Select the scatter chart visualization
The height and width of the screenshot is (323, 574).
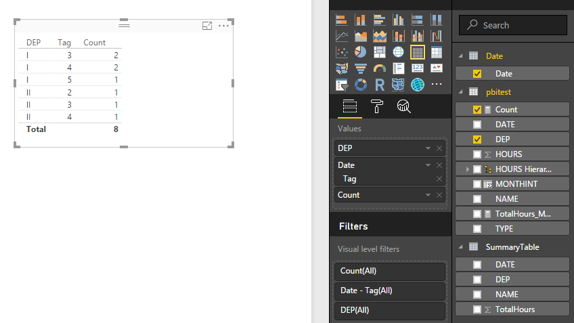click(342, 52)
